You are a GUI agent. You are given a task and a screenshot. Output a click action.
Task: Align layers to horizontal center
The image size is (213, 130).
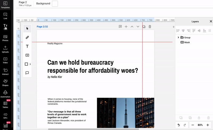[183, 31]
